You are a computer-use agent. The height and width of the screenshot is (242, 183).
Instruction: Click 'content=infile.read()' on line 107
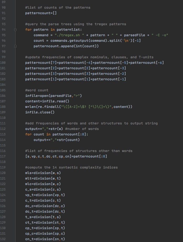(47, 101)
